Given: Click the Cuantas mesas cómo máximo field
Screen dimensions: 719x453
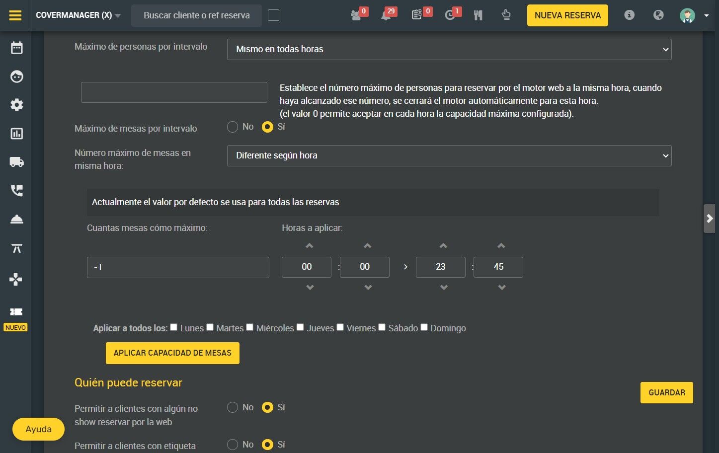Looking at the screenshot, I should (x=178, y=267).
